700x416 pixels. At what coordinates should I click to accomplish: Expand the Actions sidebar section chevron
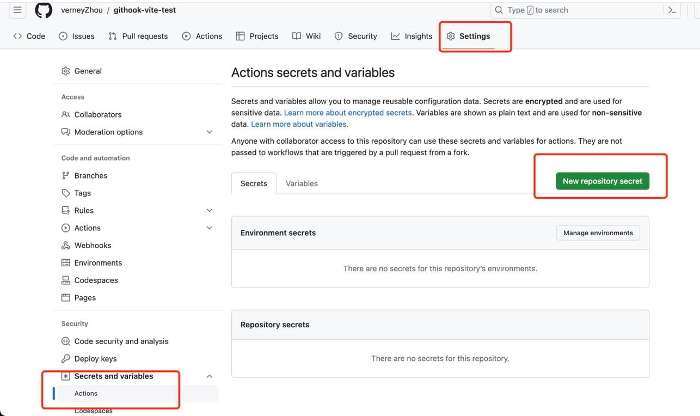click(210, 228)
